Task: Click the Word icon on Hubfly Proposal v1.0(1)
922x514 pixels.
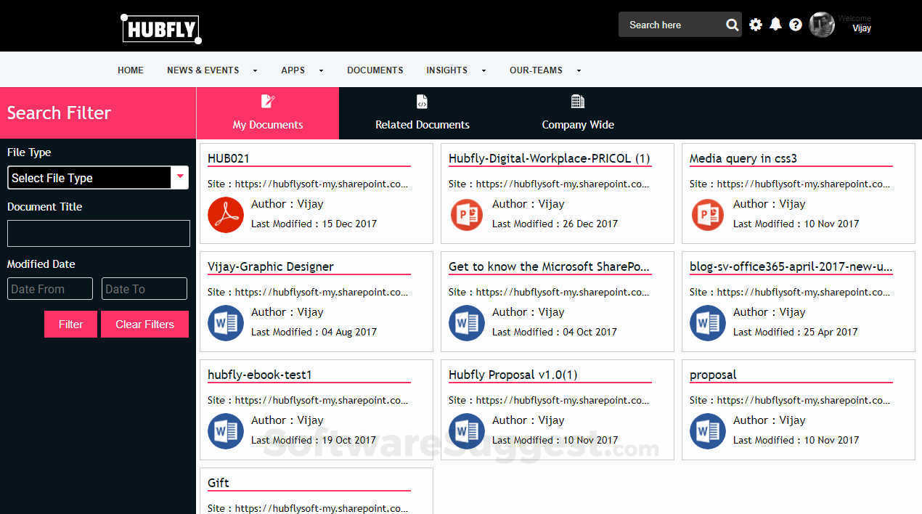Action: click(x=466, y=431)
